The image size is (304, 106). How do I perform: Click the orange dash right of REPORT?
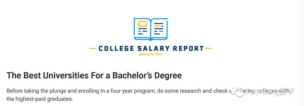[208, 49]
